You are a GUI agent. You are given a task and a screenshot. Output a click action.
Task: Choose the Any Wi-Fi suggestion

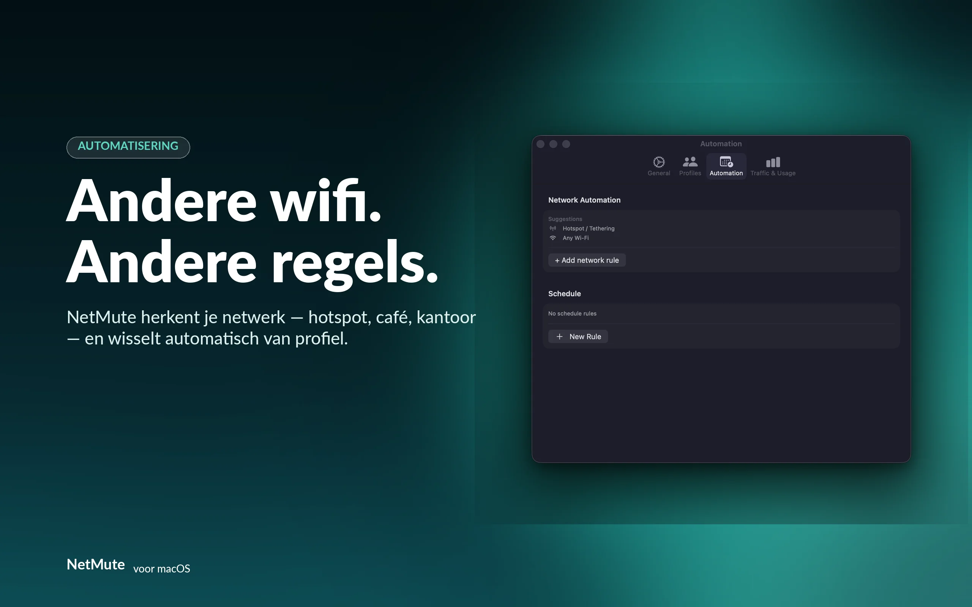pyautogui.click(x=569, y=238)
